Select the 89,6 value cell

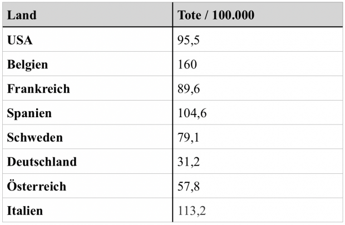coord(189,89)
